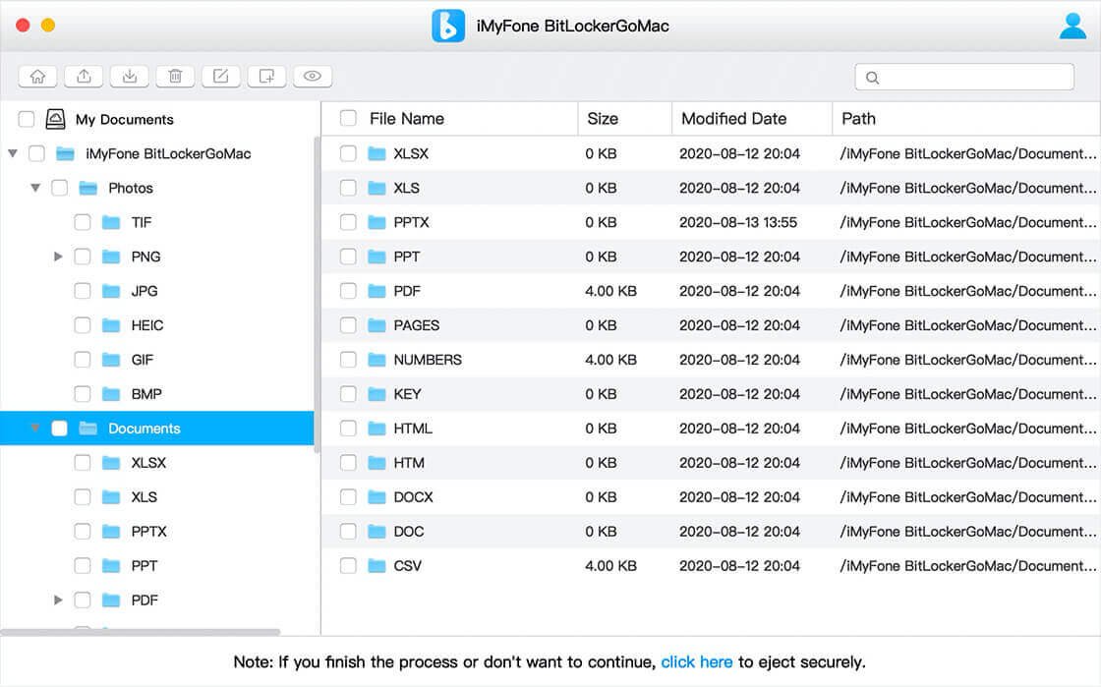Screen dimensions: 1101x687
Task: Click inside the search input field
Action: [x=964, y=78]
